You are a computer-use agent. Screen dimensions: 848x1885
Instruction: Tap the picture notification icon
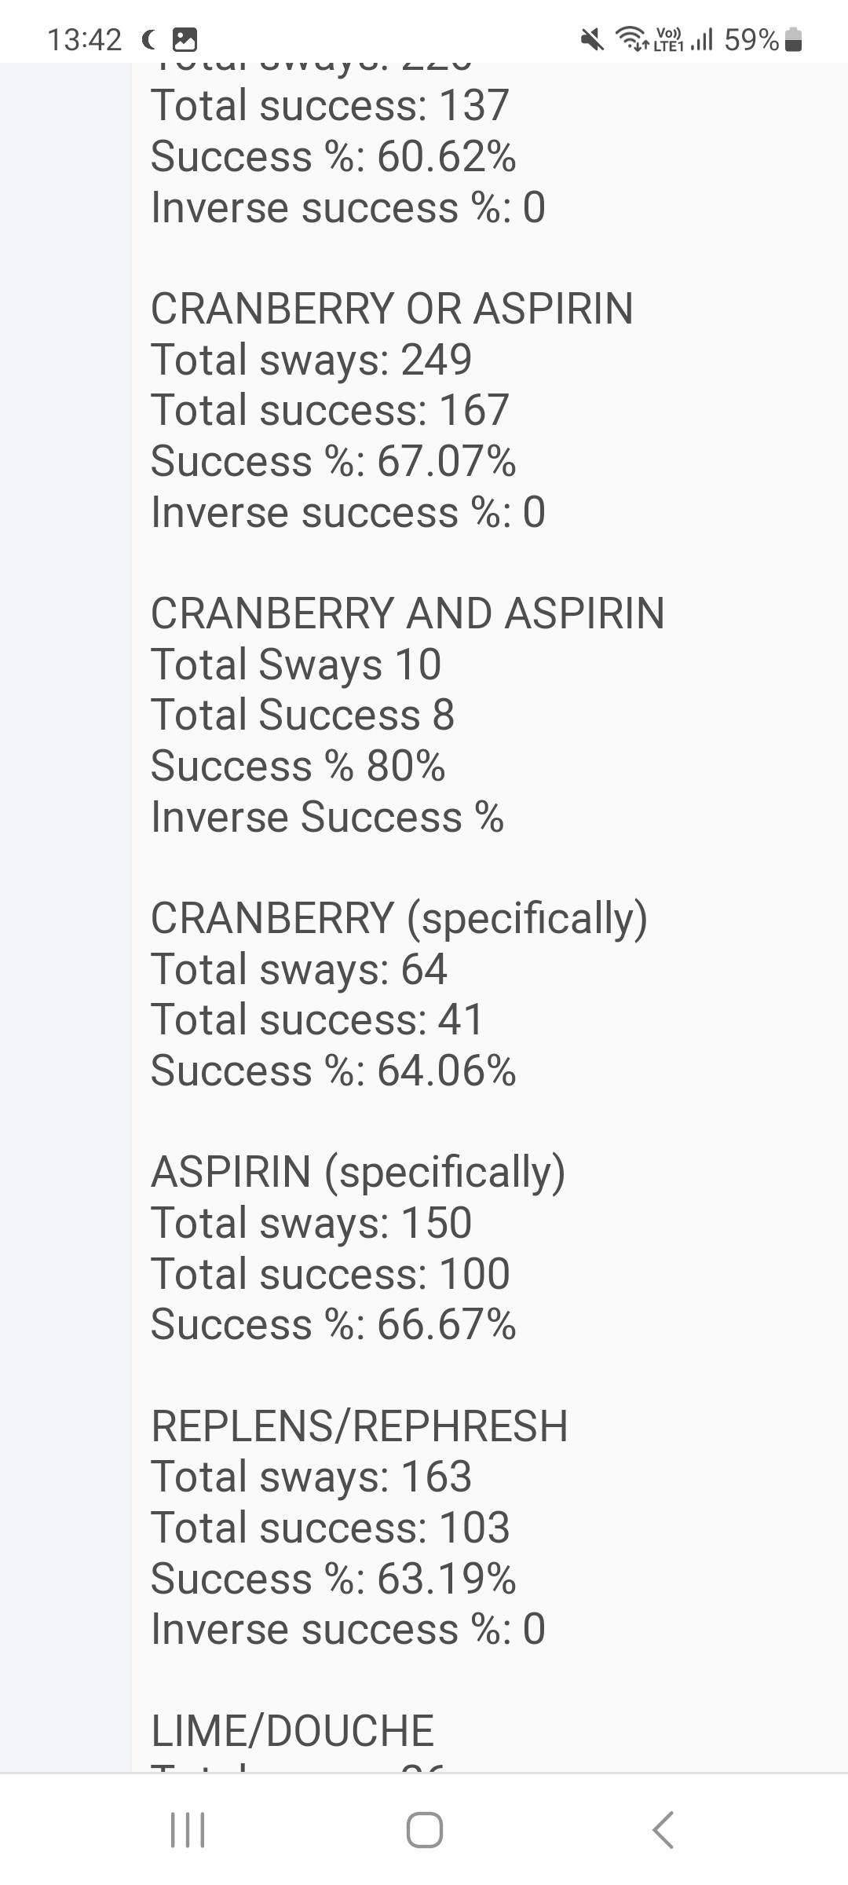pyautogui.click(x=185, y=39)
